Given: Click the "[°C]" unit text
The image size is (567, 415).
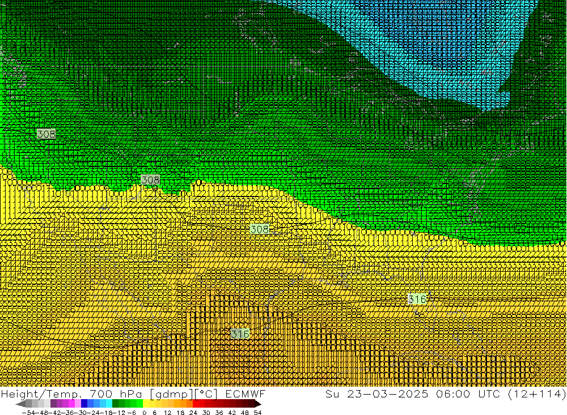Looking at the screenshot, I should click(206, 395).
